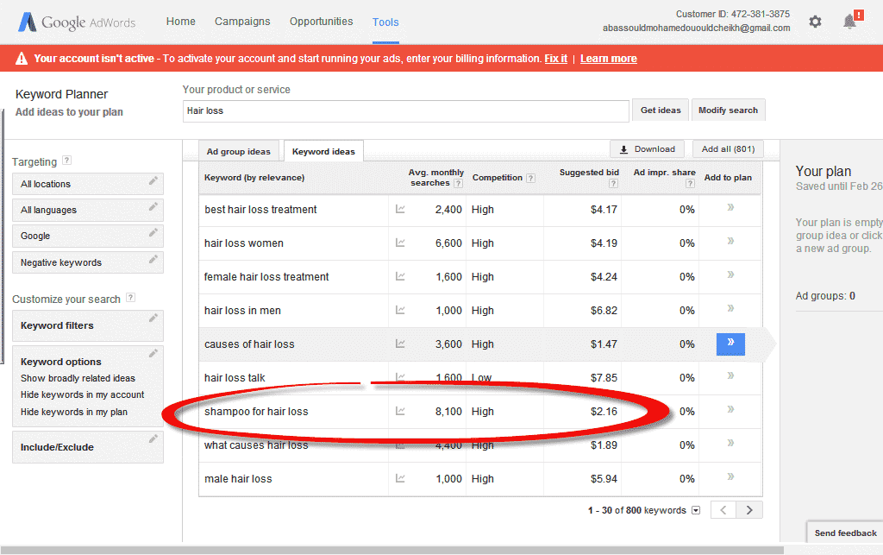
Task: Add male hair loss to plan
Action: (730, 476)
